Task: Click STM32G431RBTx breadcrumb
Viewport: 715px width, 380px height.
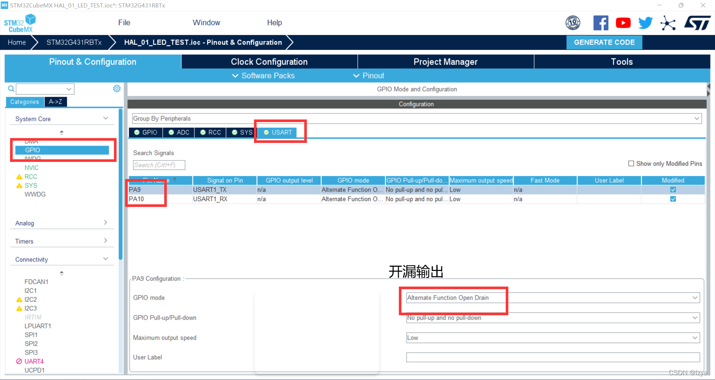Action: (74, 42)
